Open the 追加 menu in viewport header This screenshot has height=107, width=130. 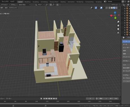point(6,8)
